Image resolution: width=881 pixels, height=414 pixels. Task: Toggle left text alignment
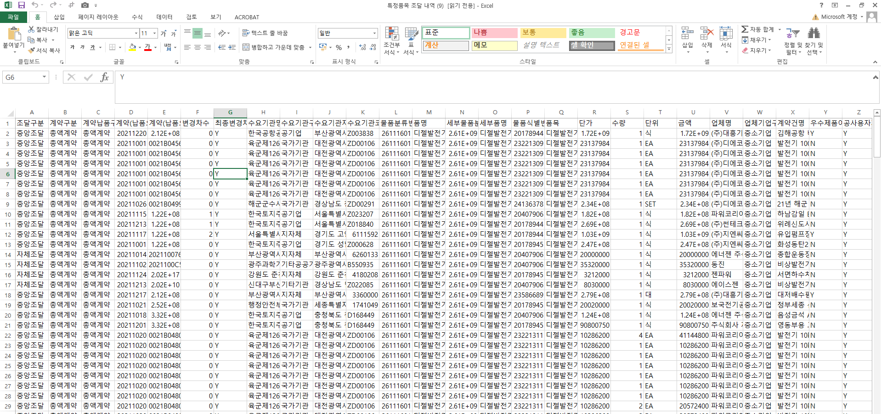(x=187, y=47)
